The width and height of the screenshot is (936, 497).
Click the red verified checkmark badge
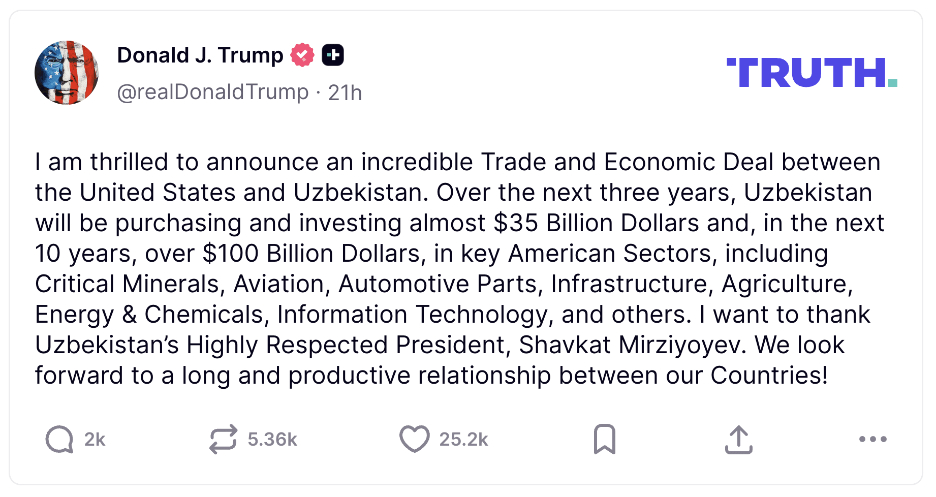point(302,55)
